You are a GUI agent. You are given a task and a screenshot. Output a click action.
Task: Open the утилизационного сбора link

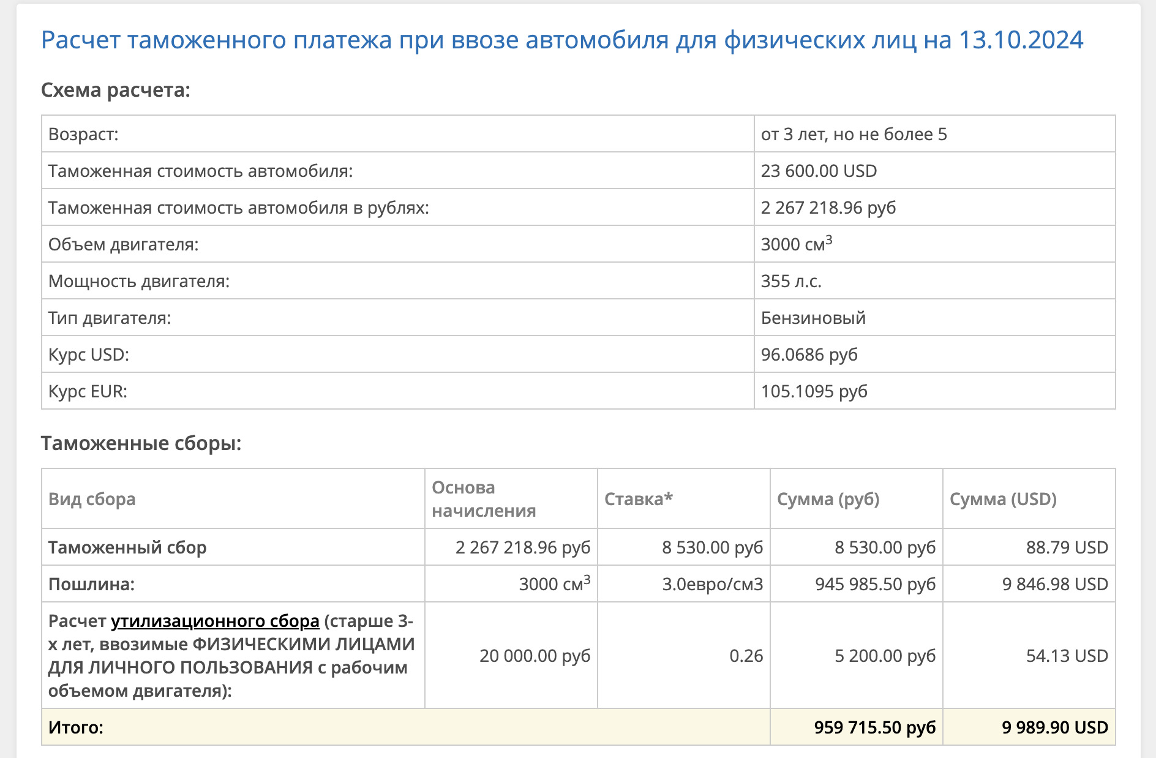tap(215, 621)
